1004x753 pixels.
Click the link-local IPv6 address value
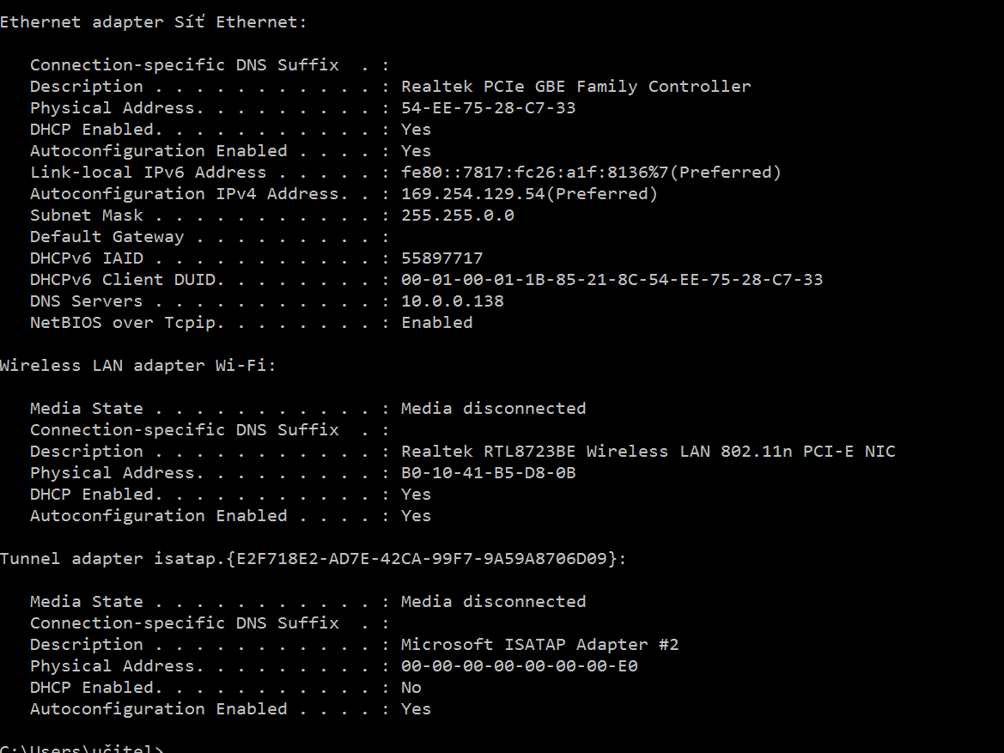pos(591,173)
